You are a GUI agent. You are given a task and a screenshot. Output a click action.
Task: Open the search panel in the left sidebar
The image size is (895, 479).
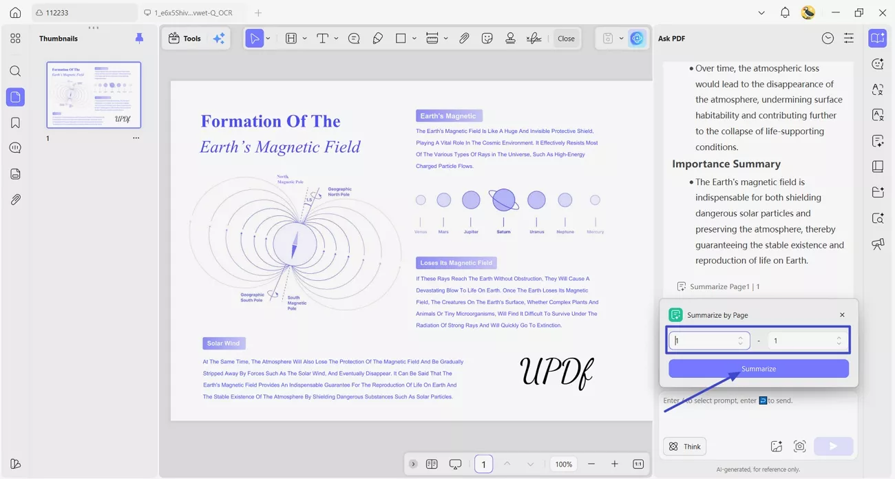tap(15, 71)
